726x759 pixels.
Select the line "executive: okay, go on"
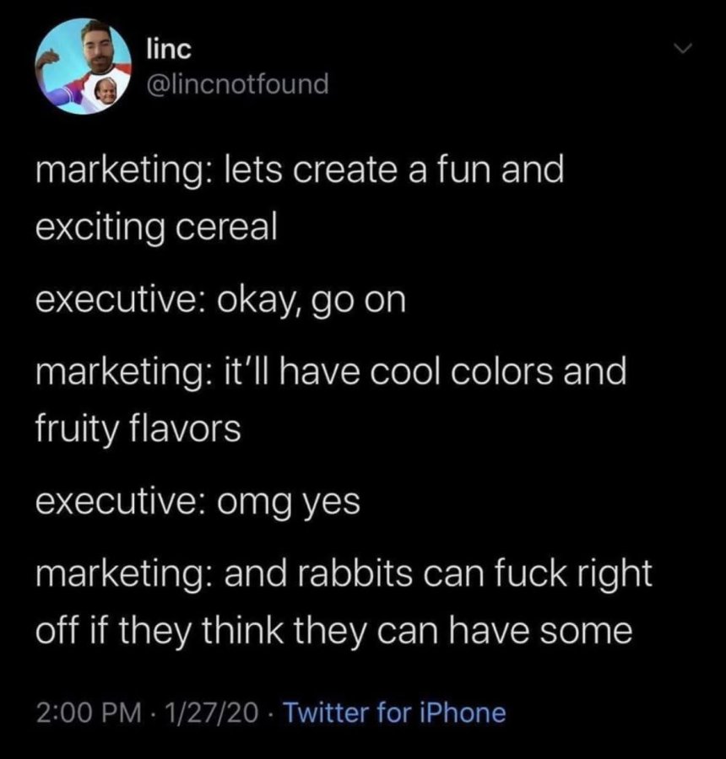point(220,301)
